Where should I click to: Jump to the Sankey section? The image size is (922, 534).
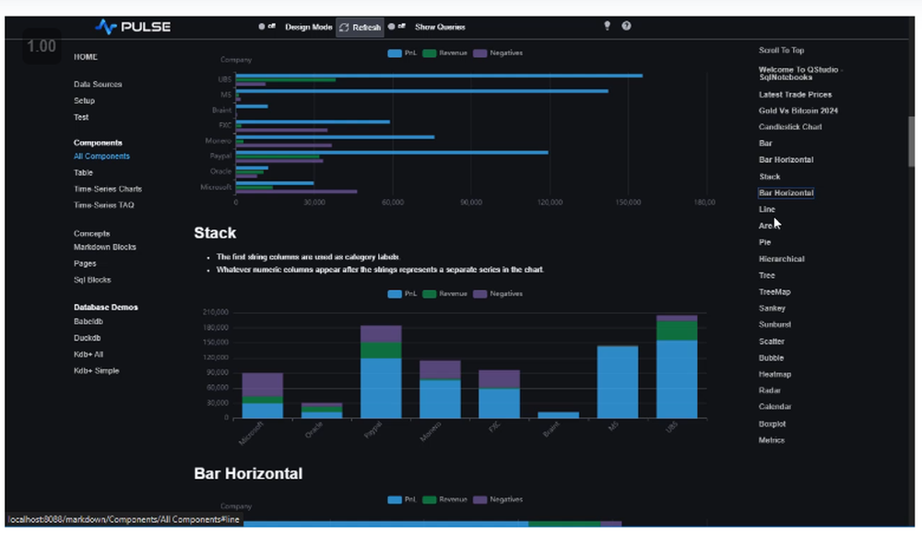pos(772,308)
